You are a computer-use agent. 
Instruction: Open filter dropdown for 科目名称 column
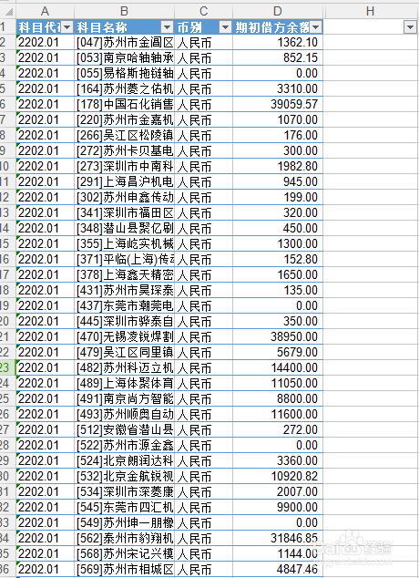click(x=167, y=27)
